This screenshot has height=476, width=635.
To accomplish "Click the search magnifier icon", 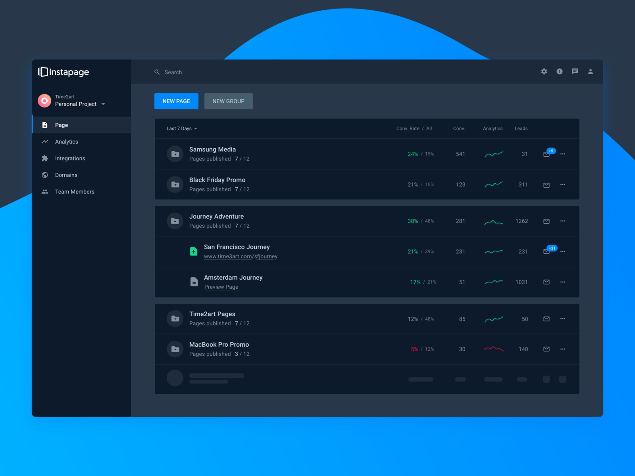I will [x=157, y=72].
